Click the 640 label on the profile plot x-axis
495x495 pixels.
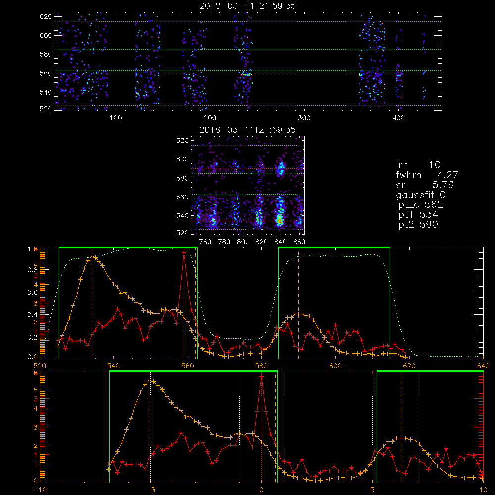click(x=483, y=366)
